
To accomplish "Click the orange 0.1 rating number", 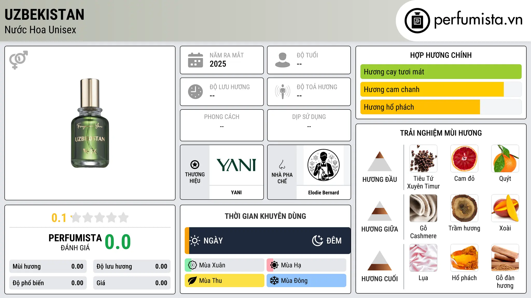I will 59,218.
